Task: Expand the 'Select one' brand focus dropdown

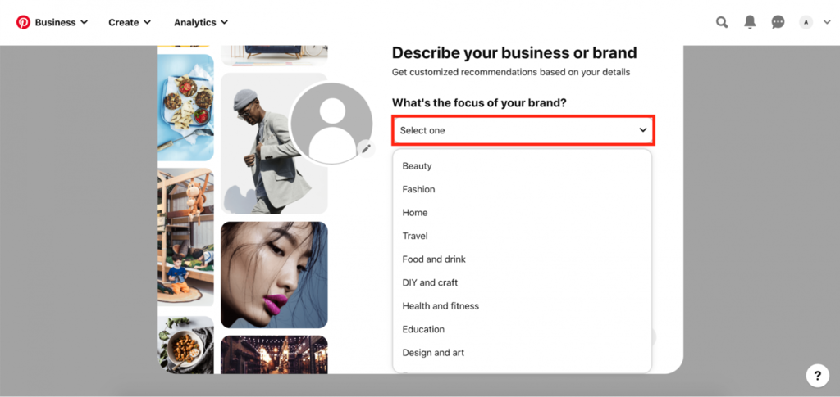Action: pyautogui.click(x=523, y=130)
